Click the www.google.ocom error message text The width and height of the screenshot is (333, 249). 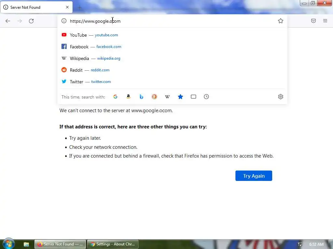click(x=116, y=111)
